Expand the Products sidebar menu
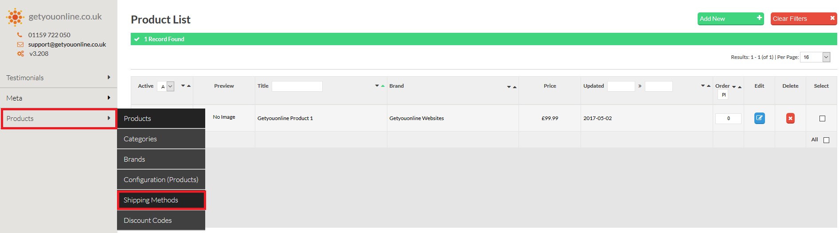Viewport: 839px width, 233px height. (59, 118)
